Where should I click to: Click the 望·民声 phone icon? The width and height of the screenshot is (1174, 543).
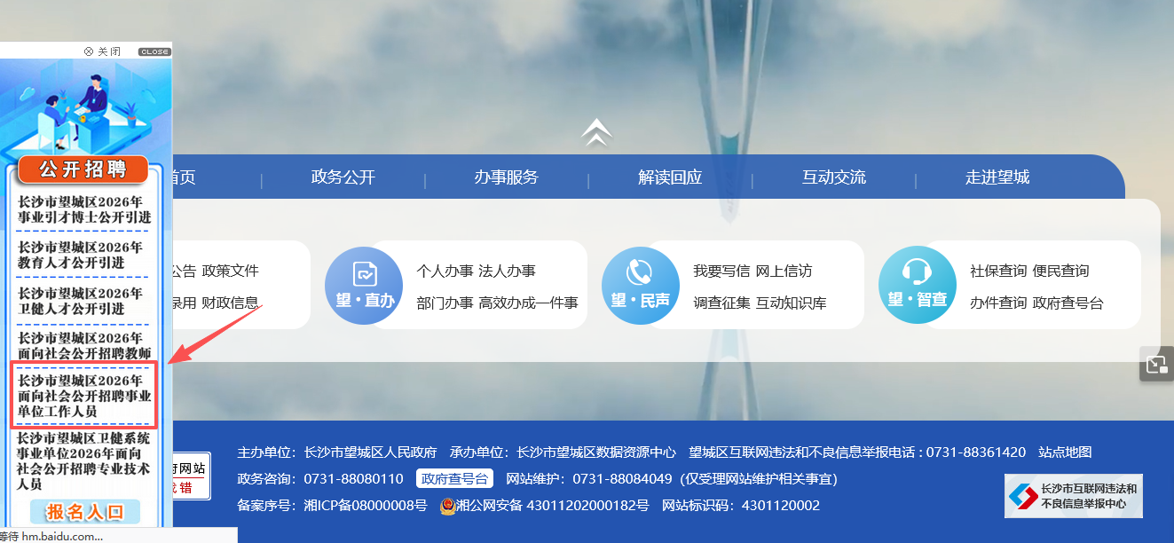(641, 286)
